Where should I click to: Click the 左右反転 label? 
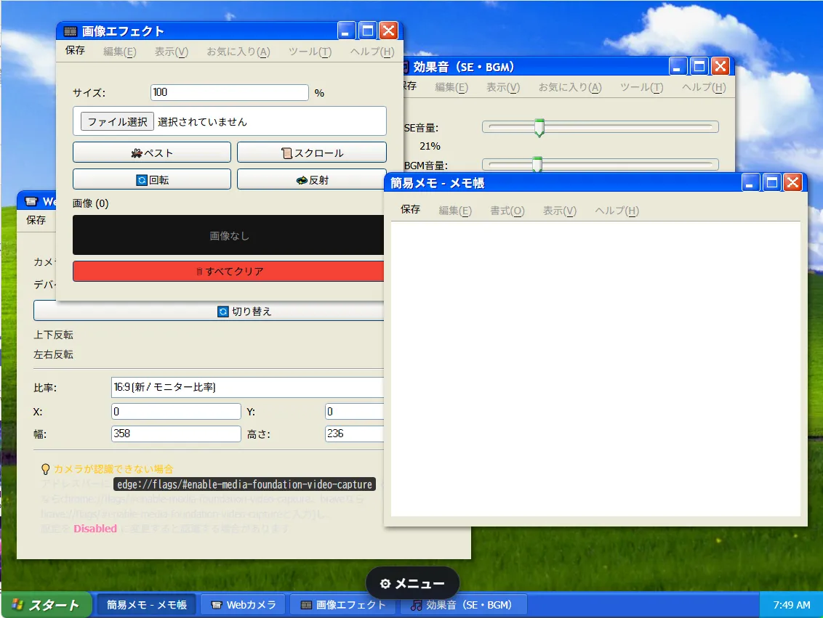click(x=54, y=354)
